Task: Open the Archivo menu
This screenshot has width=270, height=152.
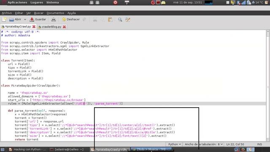Action: (x=7, y=13)
